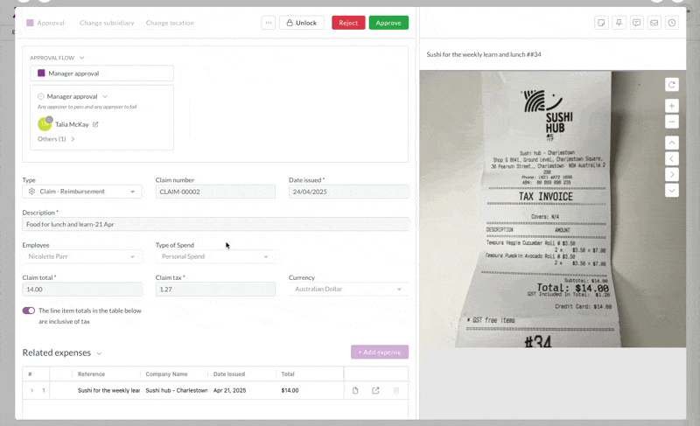Click the pin icon in top-right toolbar
700x426 pixels.
click(619, 23)
